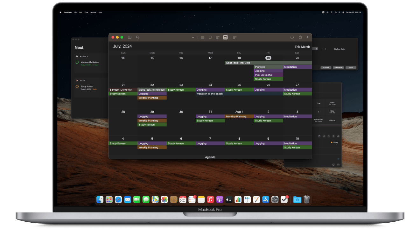The height and width of the screenshot is (229, 420).
Task: Select the Planning event on the 19th
Action: (x=268, y=67)
